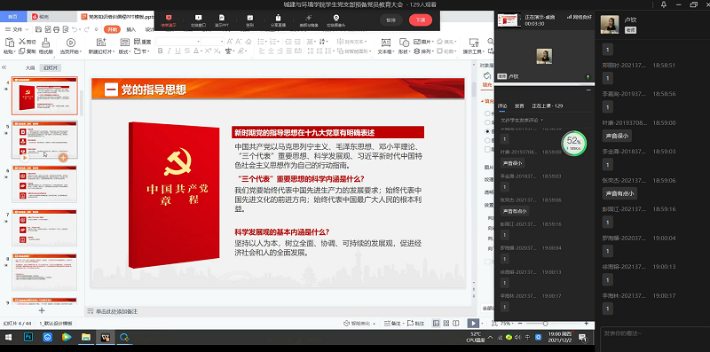Click the comments (批注) button in status bar
710x352 pixels.
[x=415, y=324]
